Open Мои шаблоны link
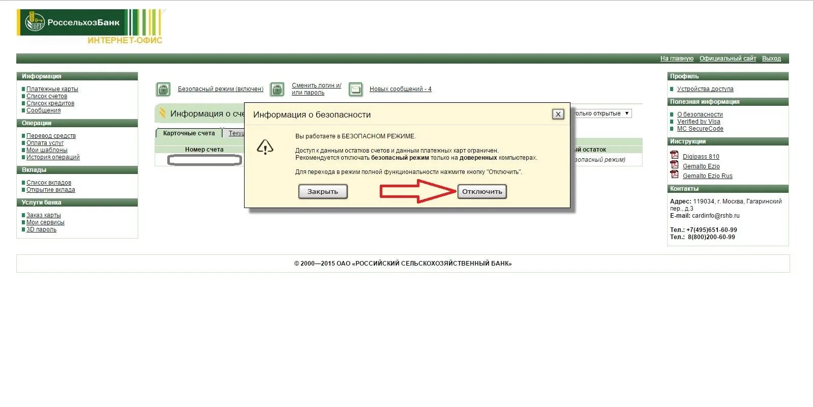The width and height of the screenshot is (813, 407). pos(47,150)
